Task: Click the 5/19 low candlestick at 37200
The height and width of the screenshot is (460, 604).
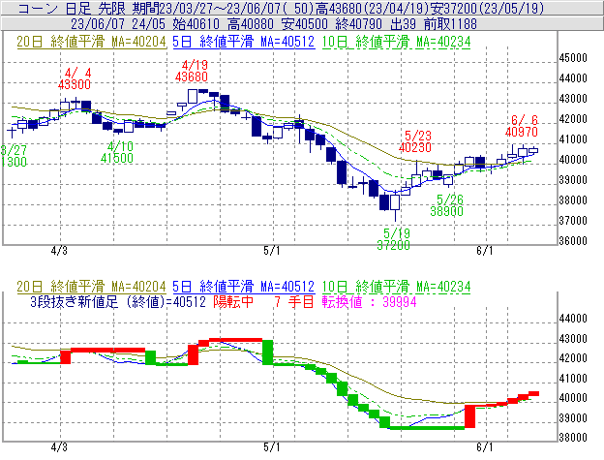Action: click(395, 207)
